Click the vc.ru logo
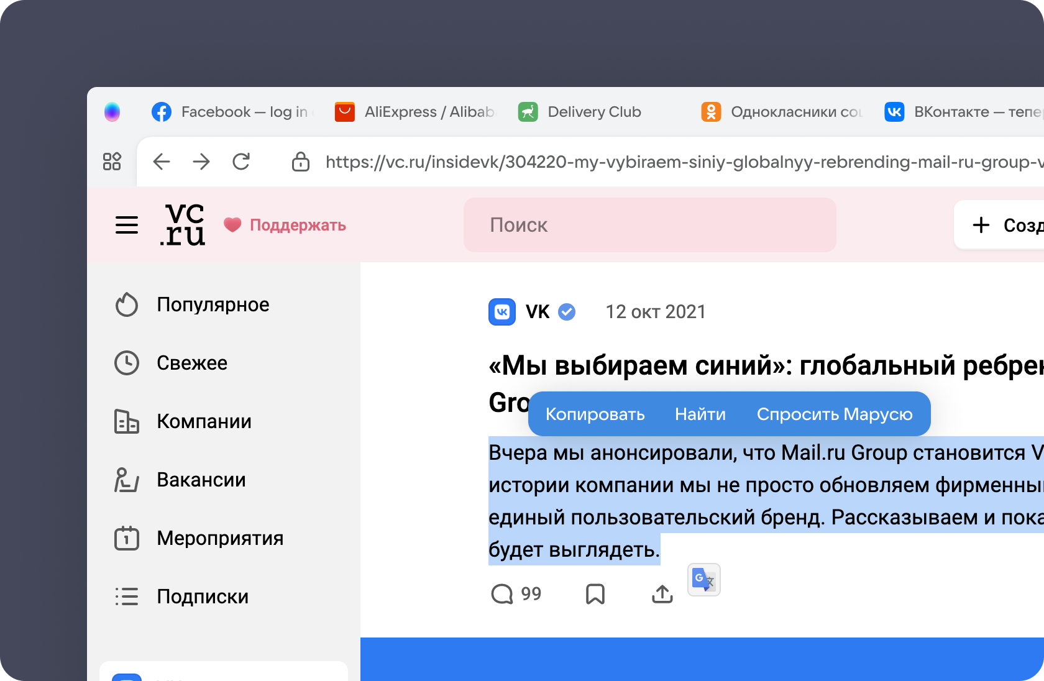Image resolution: width=1044 pixels, height=681 pixels. tap(182, 224)
